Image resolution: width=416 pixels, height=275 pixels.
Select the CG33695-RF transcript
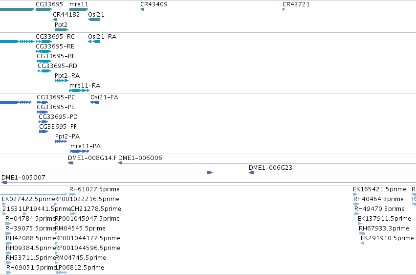44,61
